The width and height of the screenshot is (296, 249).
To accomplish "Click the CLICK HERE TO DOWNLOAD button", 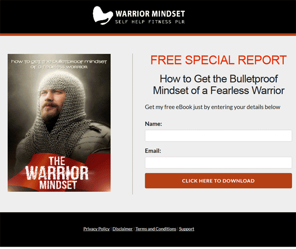I will pyautogui.click(x=219, y=181).
